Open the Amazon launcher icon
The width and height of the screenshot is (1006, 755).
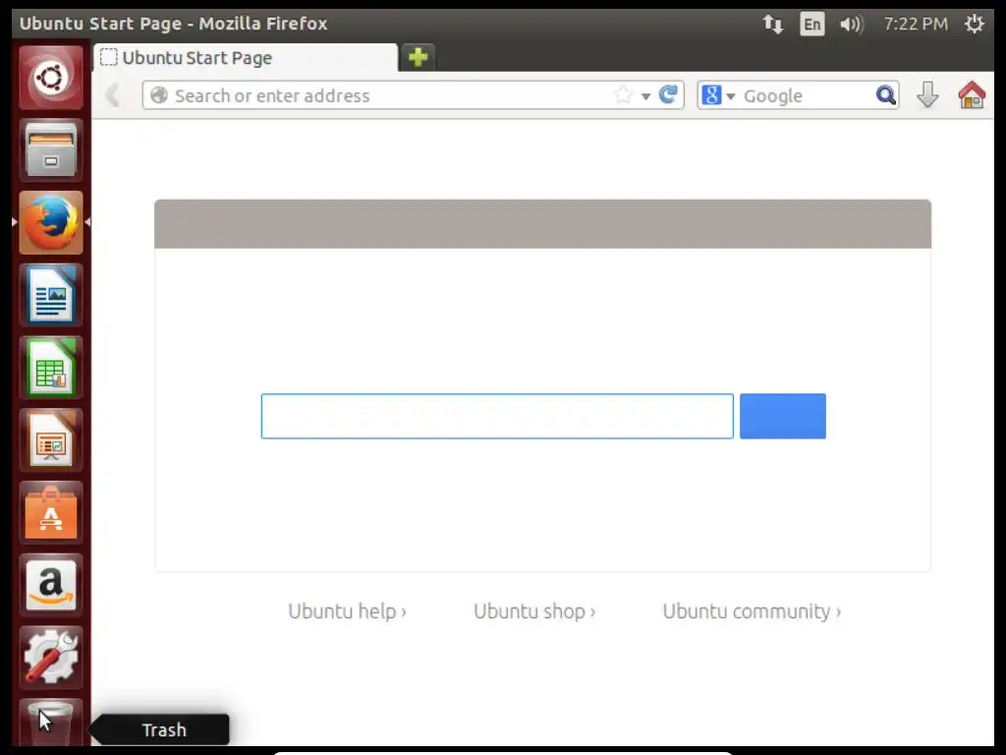tap(51, 586)
